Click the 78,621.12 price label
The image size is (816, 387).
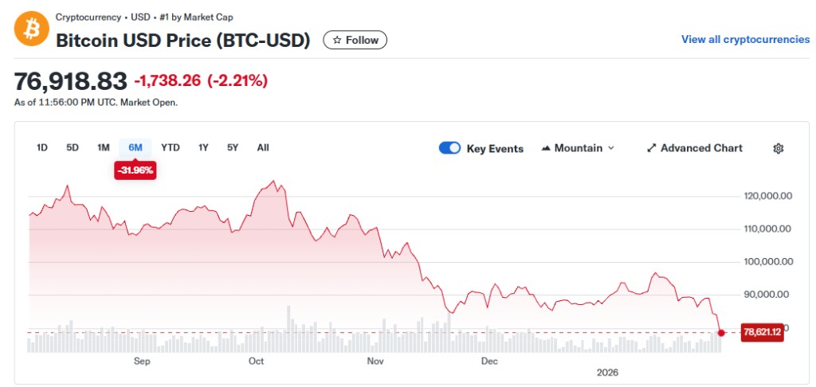click(x=762, y=333)
